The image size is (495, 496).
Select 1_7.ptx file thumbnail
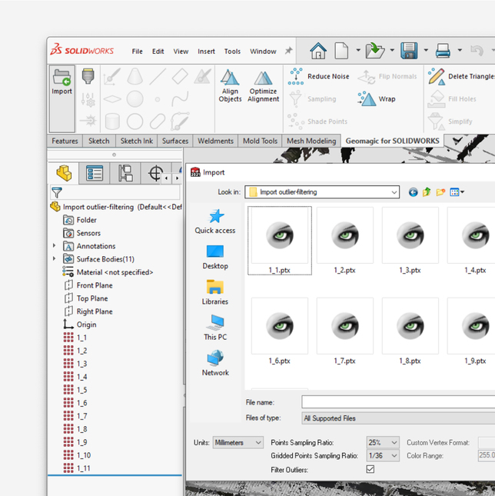345,331
